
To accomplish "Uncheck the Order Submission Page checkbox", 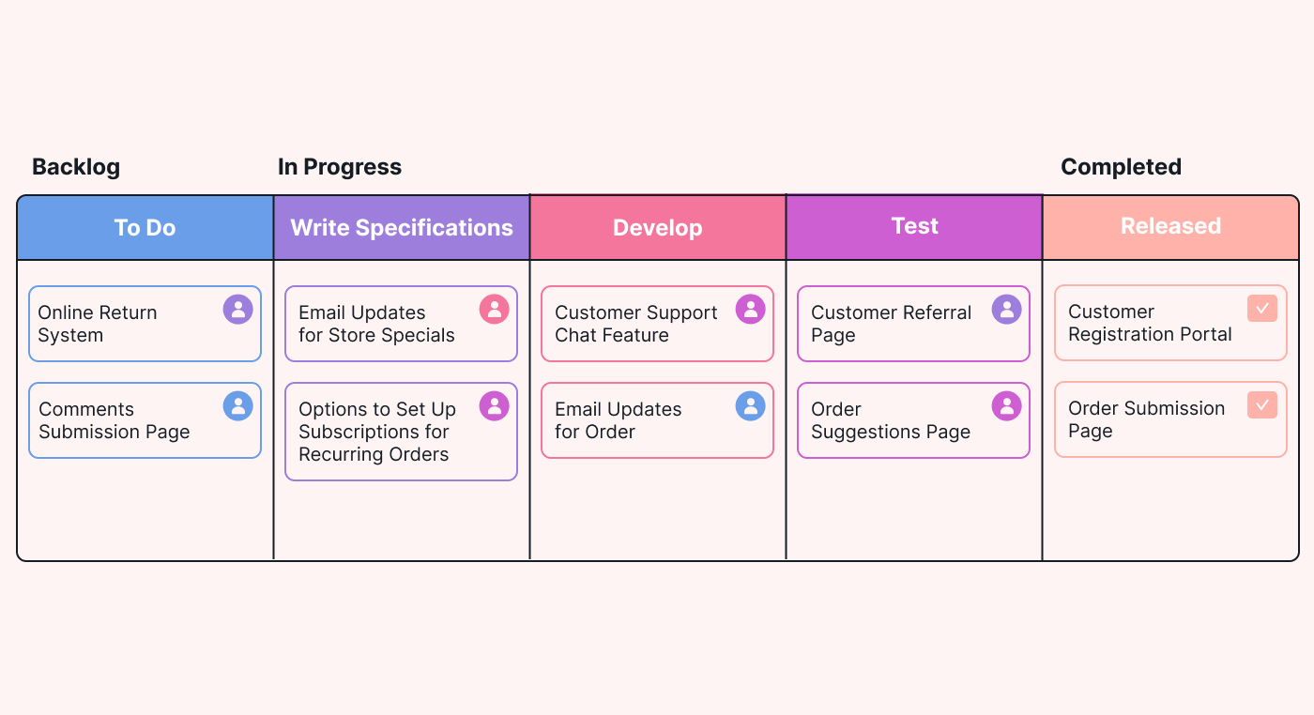I will [x=1262, y=404].
